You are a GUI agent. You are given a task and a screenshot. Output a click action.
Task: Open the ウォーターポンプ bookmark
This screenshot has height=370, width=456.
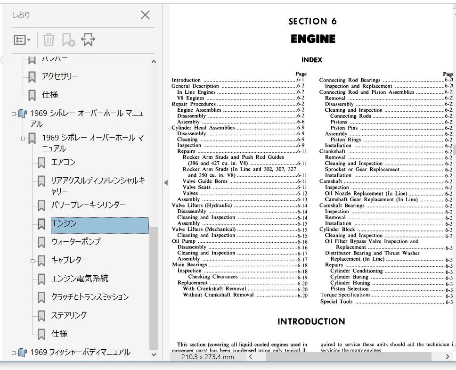(76, 241)
